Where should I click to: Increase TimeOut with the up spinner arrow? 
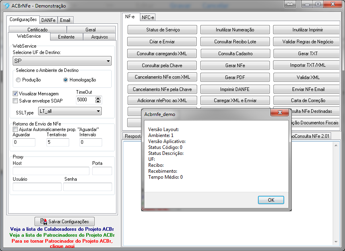click(98, 98)
